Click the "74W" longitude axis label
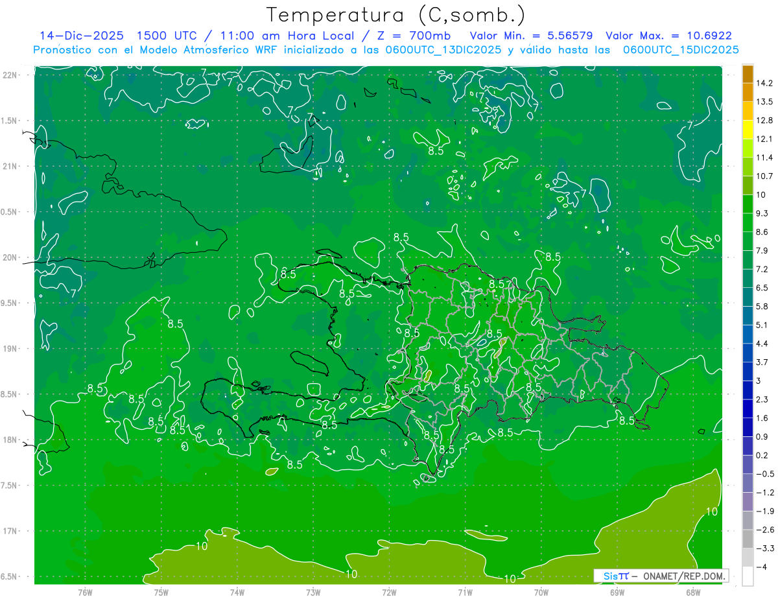The height and width of the screenshot is (601, 778). pos(237,592)
